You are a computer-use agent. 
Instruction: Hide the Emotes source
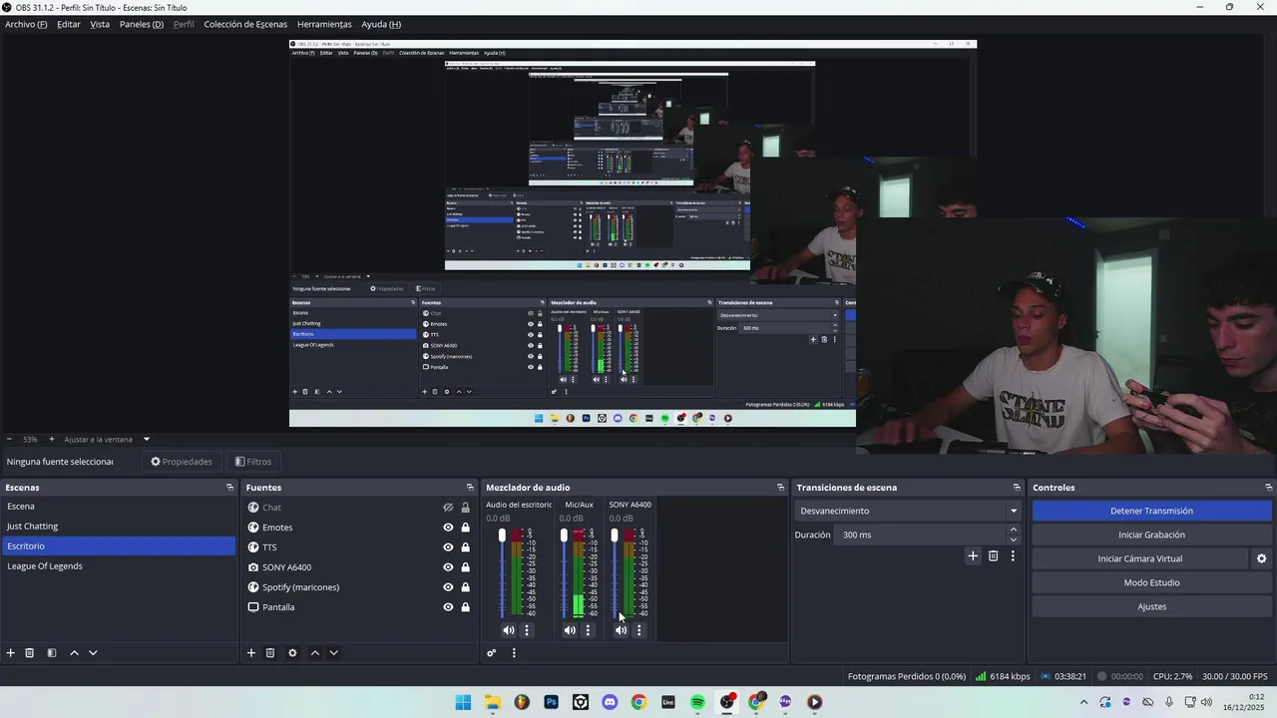(448, 528)
